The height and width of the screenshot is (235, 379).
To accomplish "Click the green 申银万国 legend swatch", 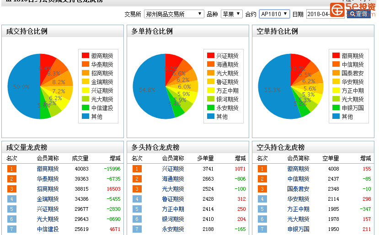I will 336,107.
